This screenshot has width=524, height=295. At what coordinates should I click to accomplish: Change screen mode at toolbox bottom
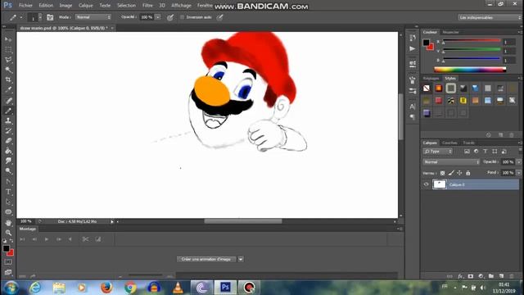[8, 272]
